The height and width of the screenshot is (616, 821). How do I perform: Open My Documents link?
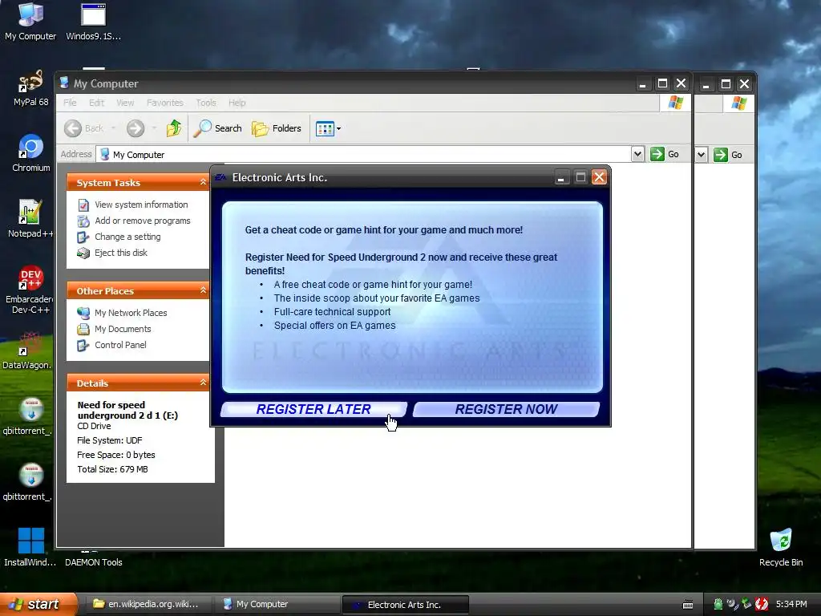(x=123, y=329)
